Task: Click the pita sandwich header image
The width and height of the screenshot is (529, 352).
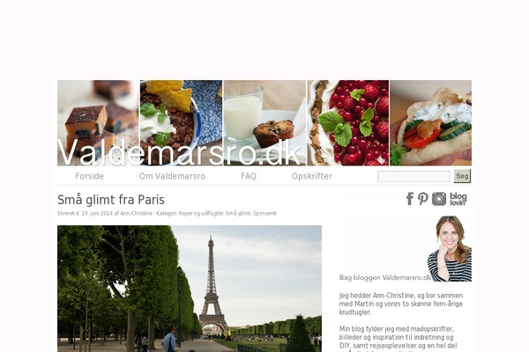Action: click(431, 122)
